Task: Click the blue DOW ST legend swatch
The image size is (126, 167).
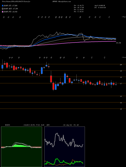Action: pos(3,6)
